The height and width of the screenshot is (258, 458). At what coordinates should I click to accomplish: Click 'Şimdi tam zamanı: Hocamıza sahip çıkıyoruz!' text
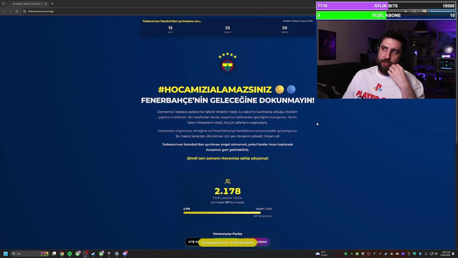(x=228, y=158)
